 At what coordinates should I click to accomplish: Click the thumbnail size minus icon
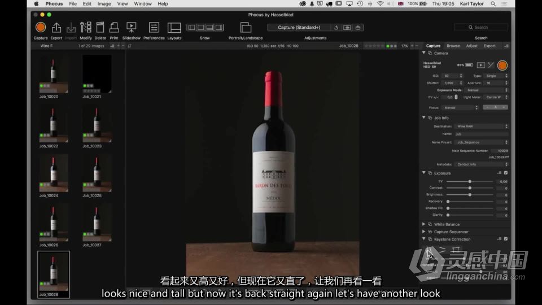coord(123,46)
